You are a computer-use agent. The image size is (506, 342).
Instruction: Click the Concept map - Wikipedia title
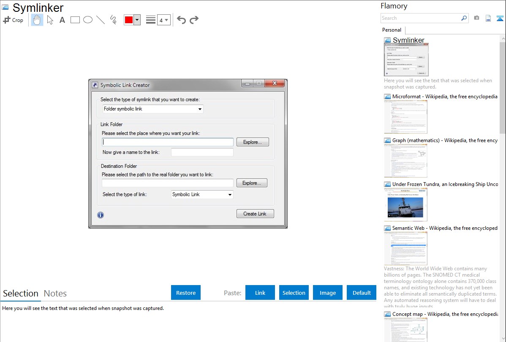pyautogui.click(x=445, y=314)
